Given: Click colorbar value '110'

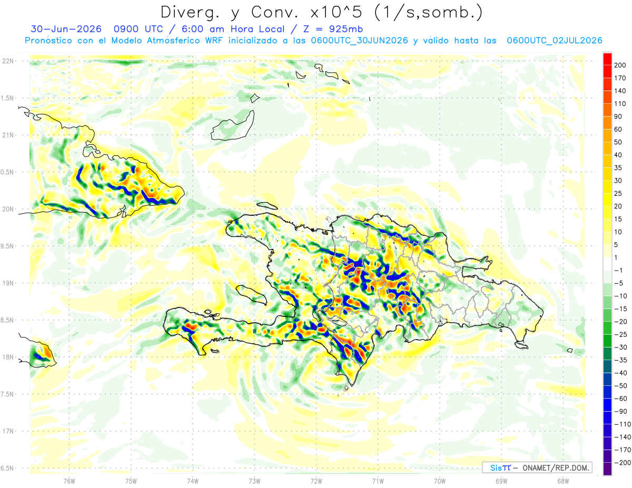Looking at the screenshot, I should point(619,103).
